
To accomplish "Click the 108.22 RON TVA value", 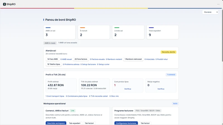I will coord(89,85).
